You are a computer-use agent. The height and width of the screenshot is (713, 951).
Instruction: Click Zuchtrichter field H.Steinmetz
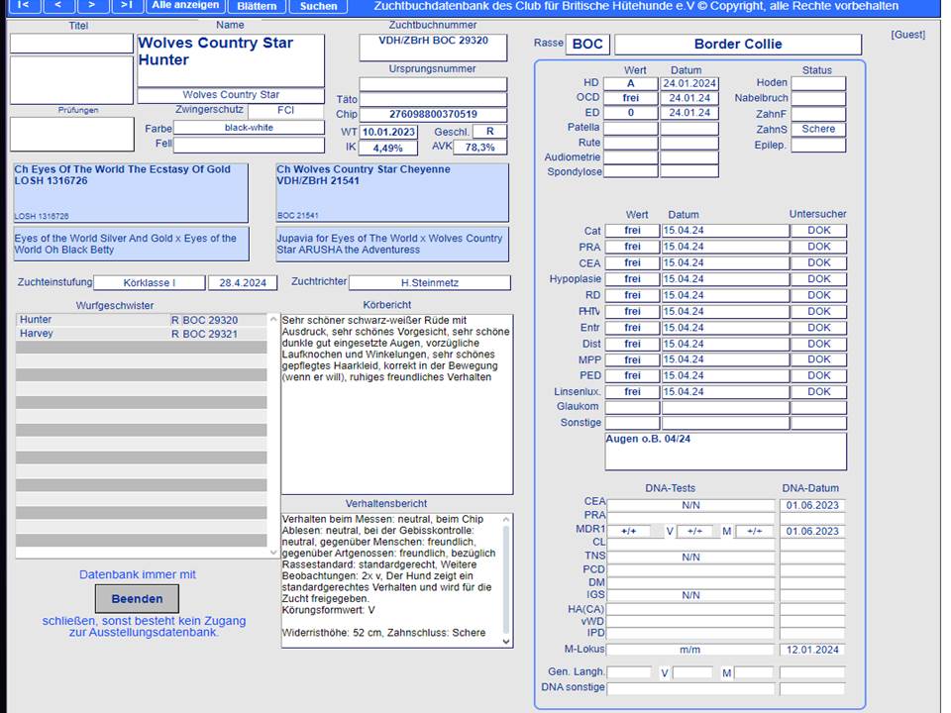(430, 282)
